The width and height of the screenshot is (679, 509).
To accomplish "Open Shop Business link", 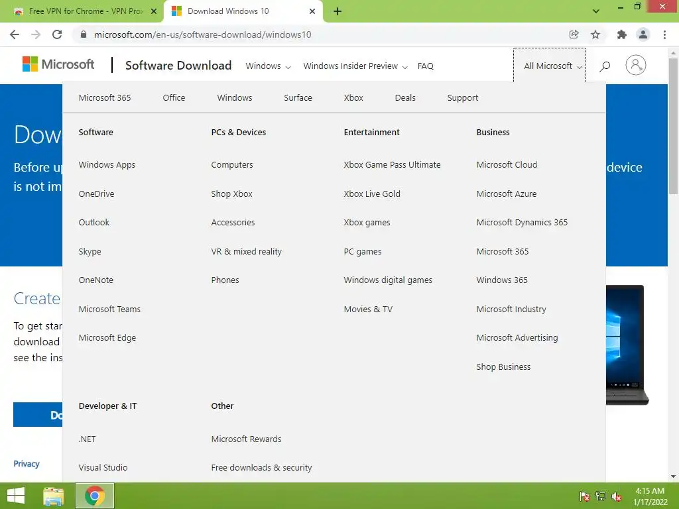I will 503,367.
